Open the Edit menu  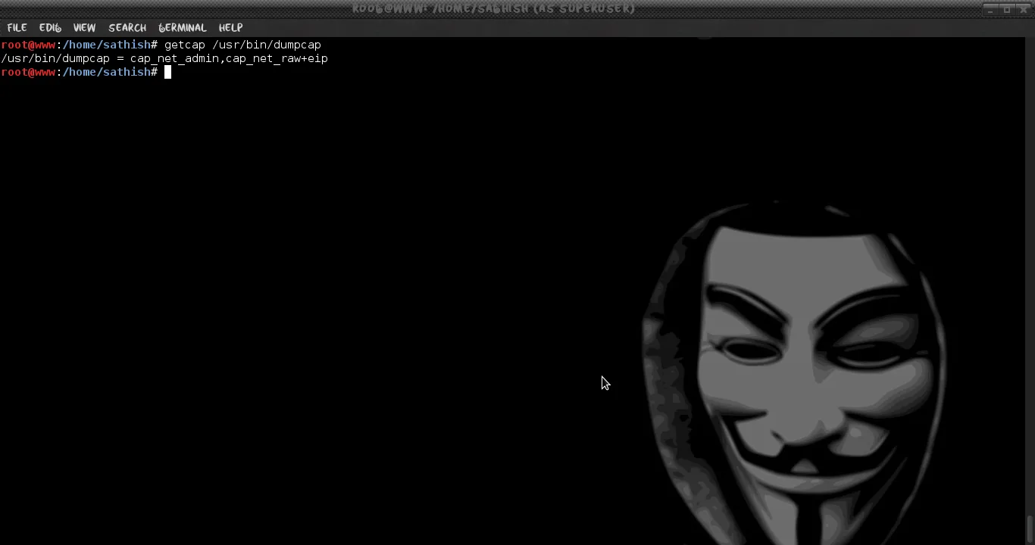point(50,27)
